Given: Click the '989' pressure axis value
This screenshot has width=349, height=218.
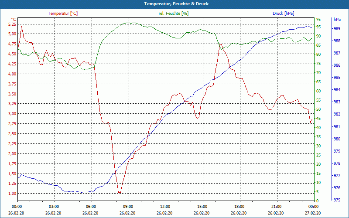Looking at the screenshot, I should 337,28.
